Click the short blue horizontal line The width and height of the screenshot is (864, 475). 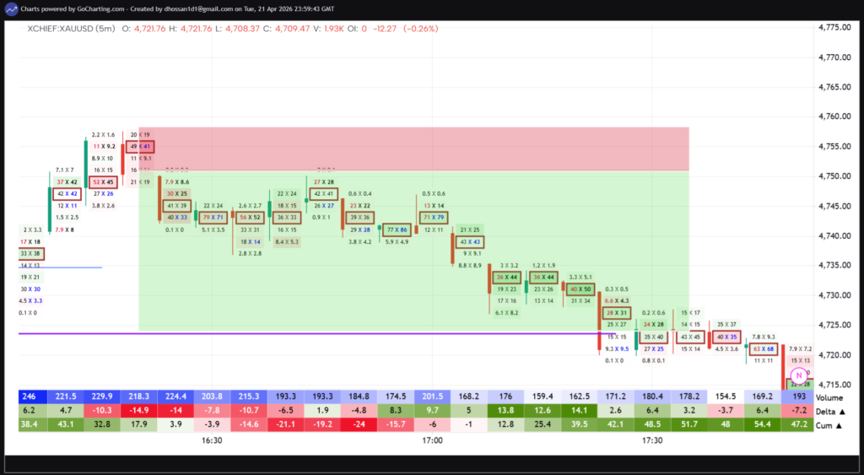click(x=59, y=267)
